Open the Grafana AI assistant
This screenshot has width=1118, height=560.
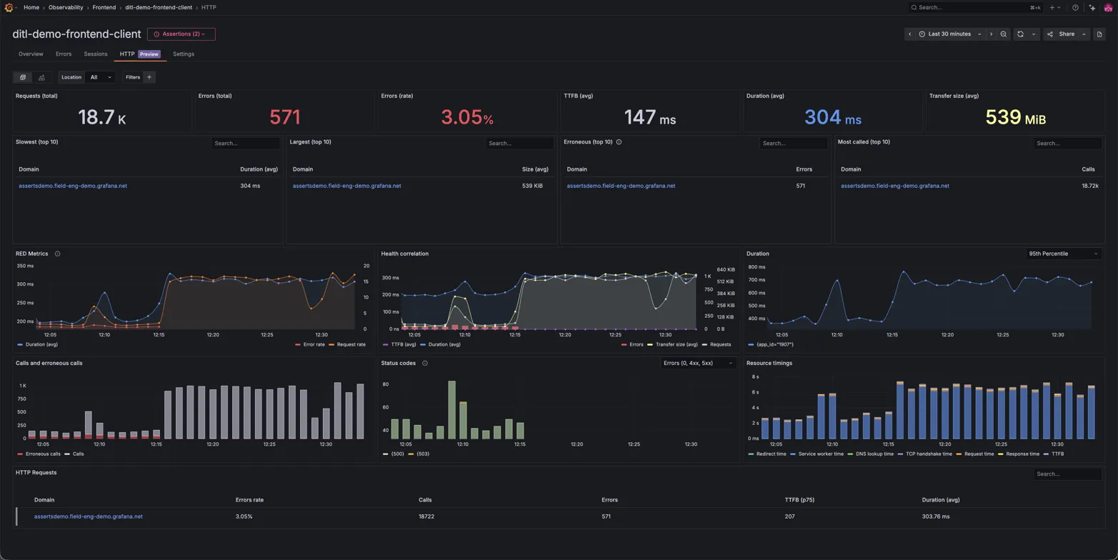(x=1092, y=7)
